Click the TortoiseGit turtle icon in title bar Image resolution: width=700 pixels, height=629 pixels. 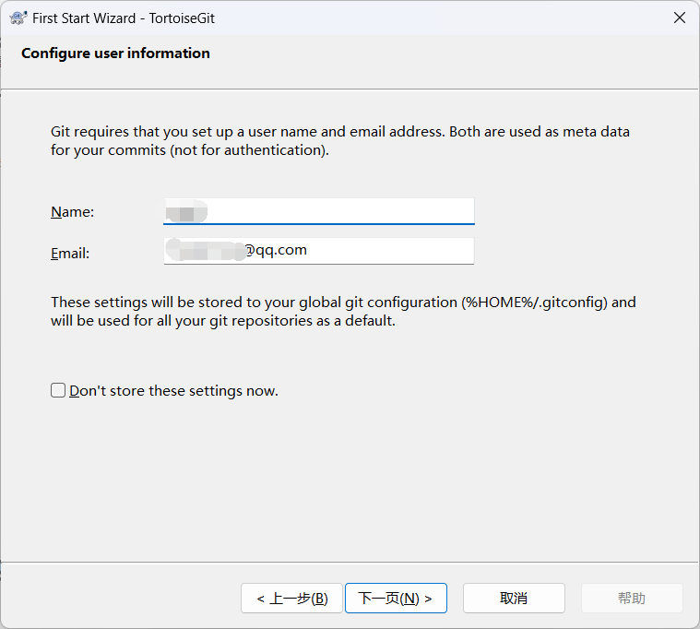[x=18, y=18]
